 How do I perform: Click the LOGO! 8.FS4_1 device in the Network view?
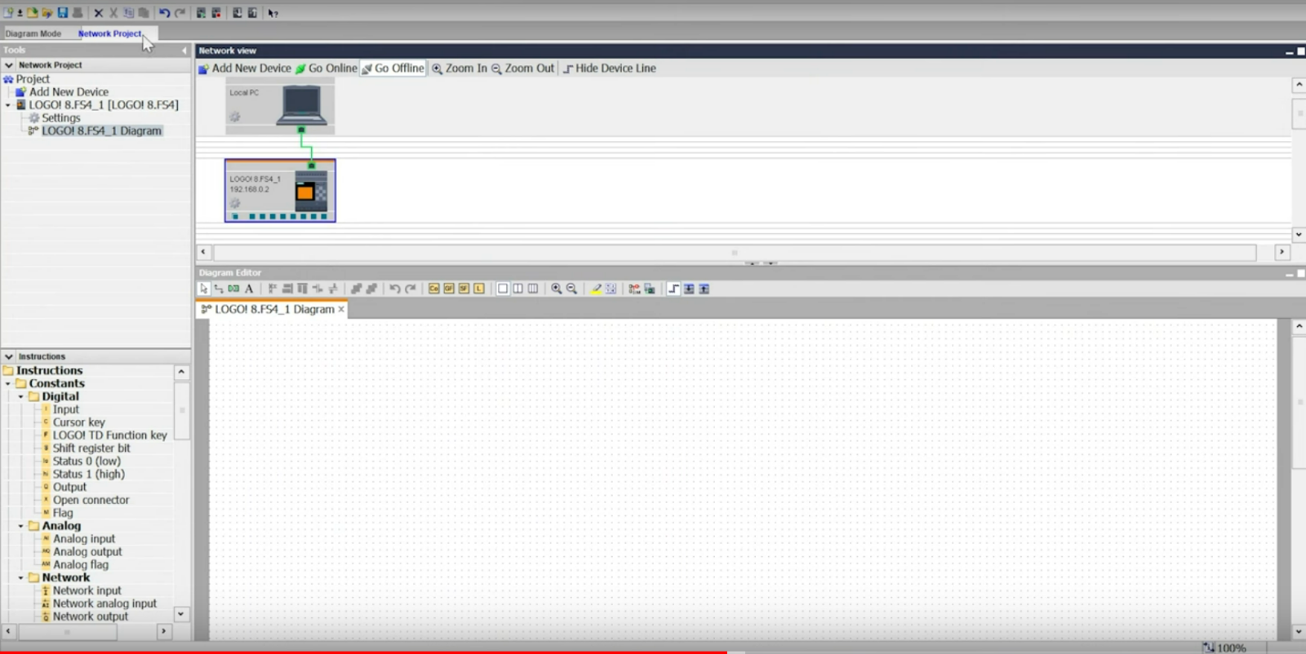pyautogui.click(x=280, y=191)
